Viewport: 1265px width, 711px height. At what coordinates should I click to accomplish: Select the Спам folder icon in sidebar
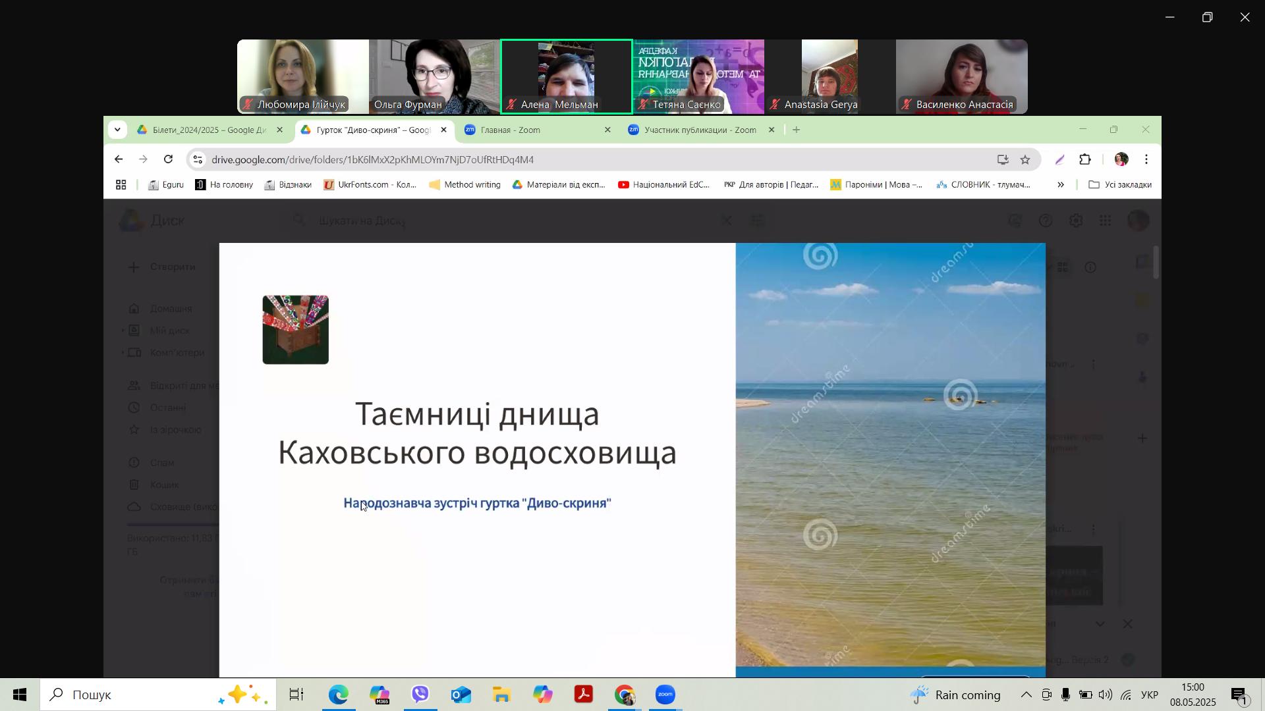click(135, 463)
